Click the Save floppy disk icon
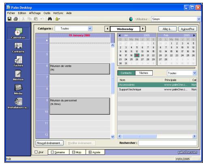Screen dimensions: 203x164 tap(9, 19)
